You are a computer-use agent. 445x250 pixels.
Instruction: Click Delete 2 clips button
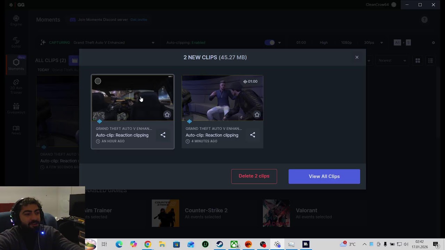coord(254,176)
